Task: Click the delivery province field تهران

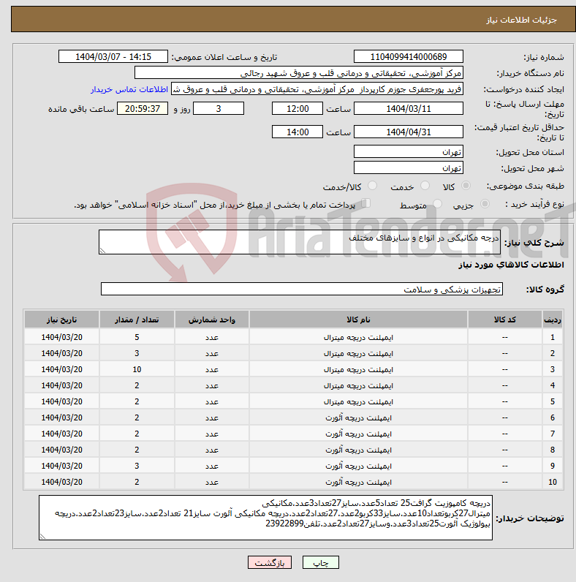Action: click(409, 152)
